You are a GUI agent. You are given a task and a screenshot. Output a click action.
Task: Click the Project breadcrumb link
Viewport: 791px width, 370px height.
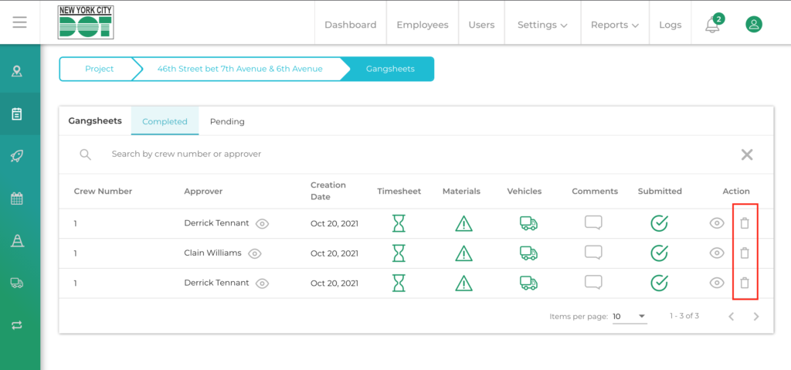tap(99, 69)
